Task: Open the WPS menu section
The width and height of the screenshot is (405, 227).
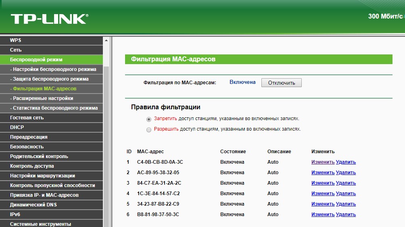Action: [51, 40]
